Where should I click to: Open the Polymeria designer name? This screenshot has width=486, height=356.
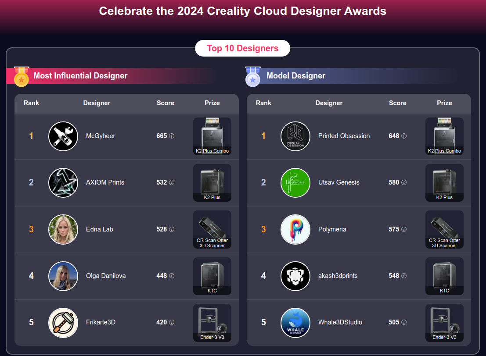(332, 229)
